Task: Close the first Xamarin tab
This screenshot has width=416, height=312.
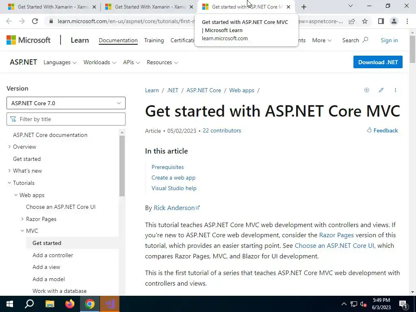Action: point(94,7)
